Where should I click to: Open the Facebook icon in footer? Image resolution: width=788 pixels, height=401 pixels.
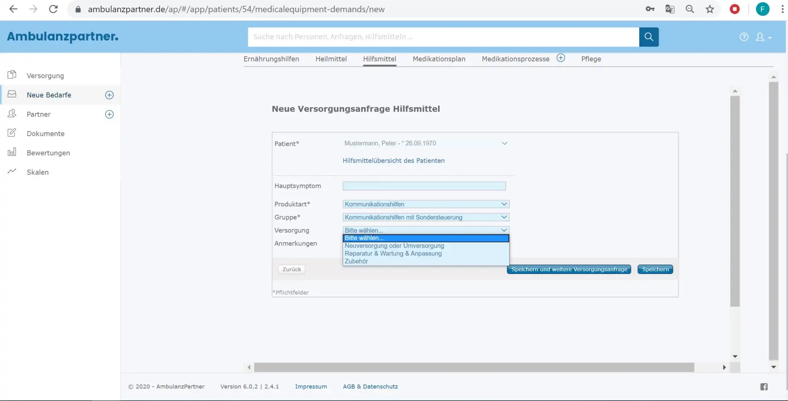[x=764, y=387]
